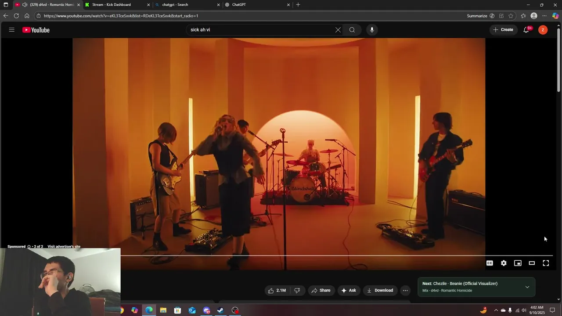Go to the browser home page
Image resolution: width=562 pixels, height=316 pixels.
(27, 16)
